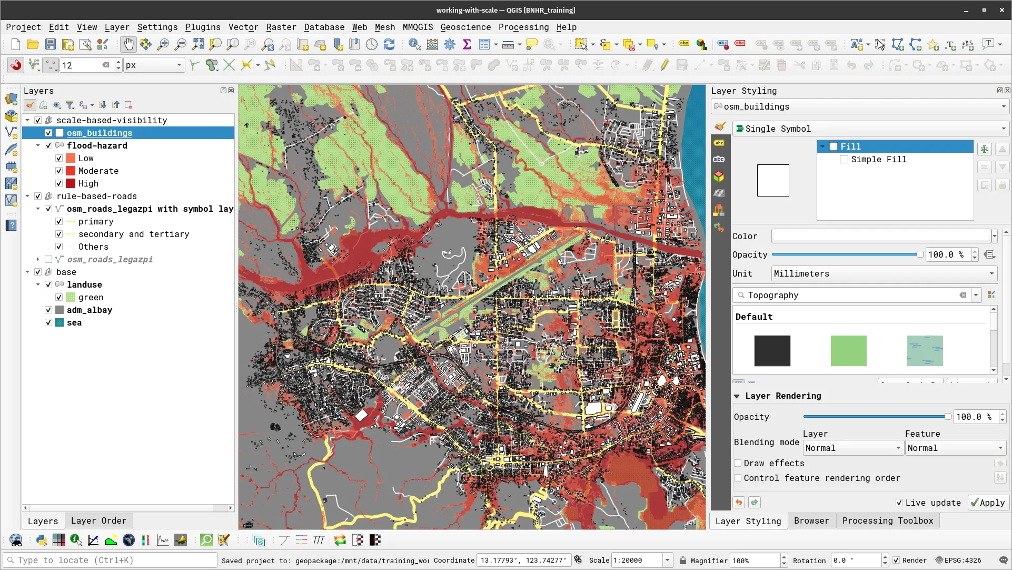The image size is (1012, 570).
Task: Uncheck the osm_buildings layer
Action: [x=48, y=133]
